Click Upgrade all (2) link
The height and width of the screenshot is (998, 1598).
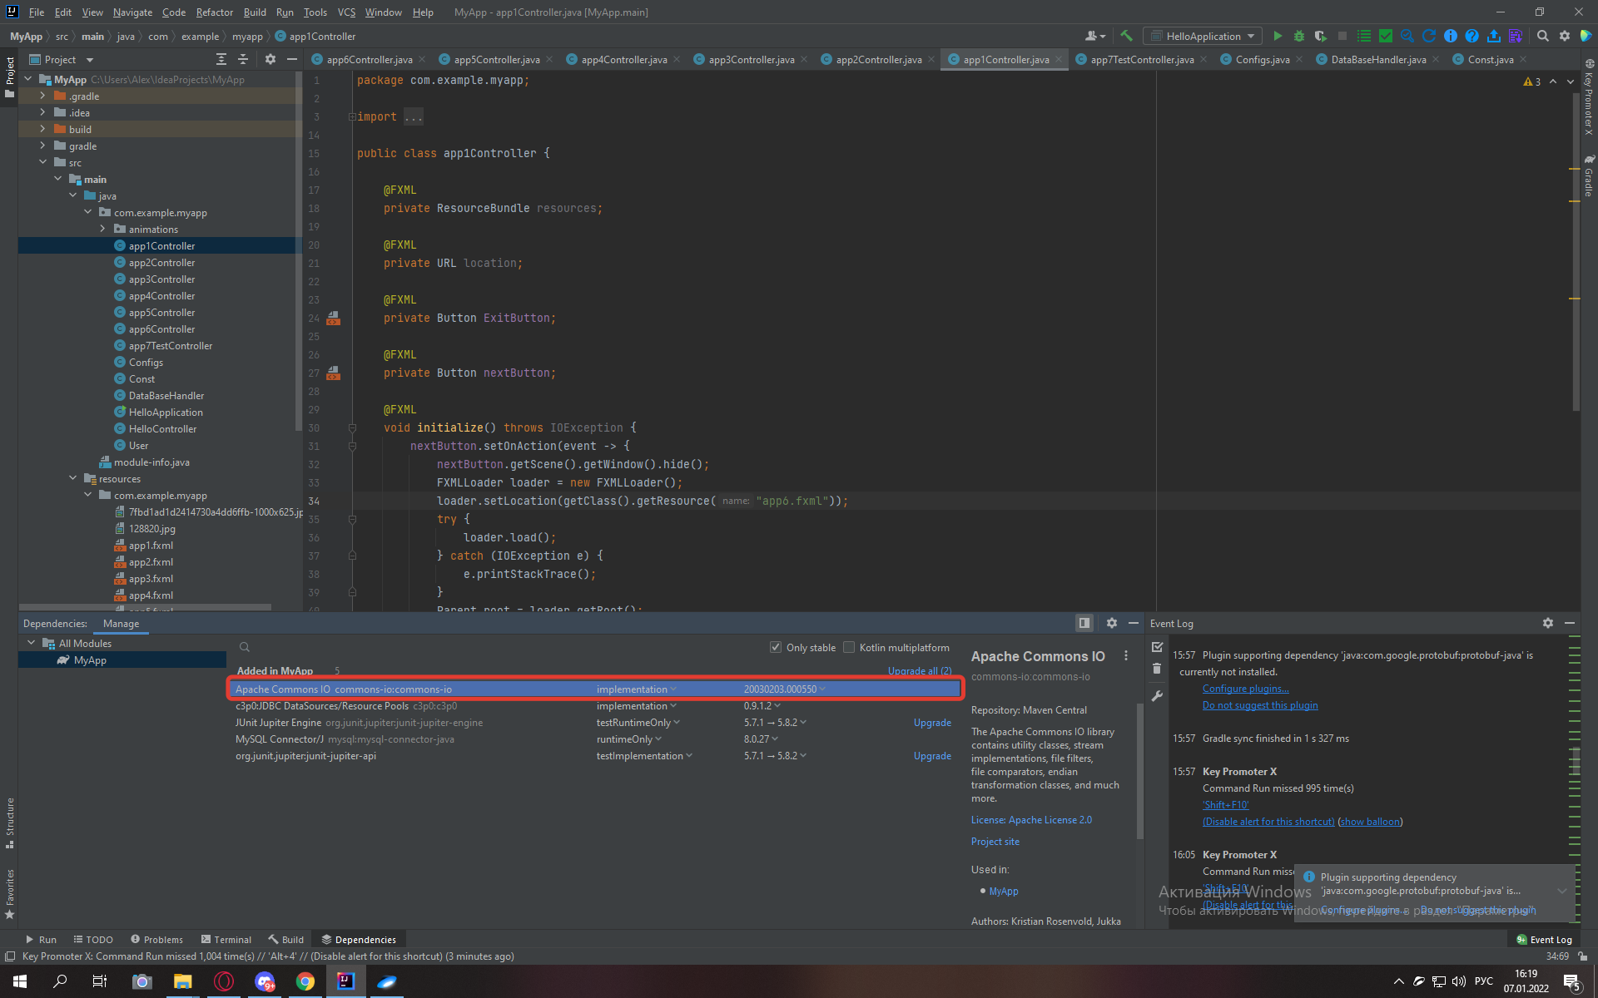point(920,670)
